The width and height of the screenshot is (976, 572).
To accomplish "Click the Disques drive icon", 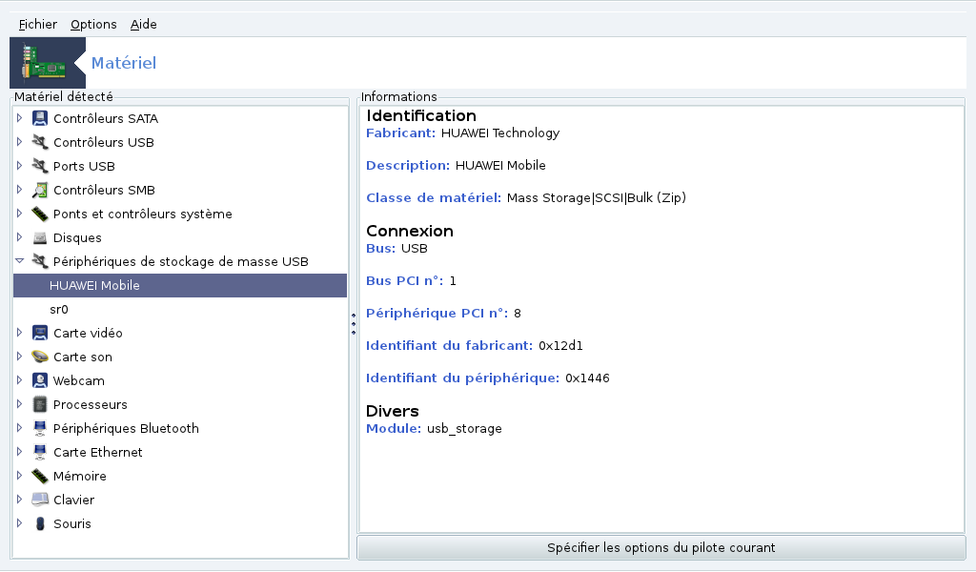I will click(40, 237).
